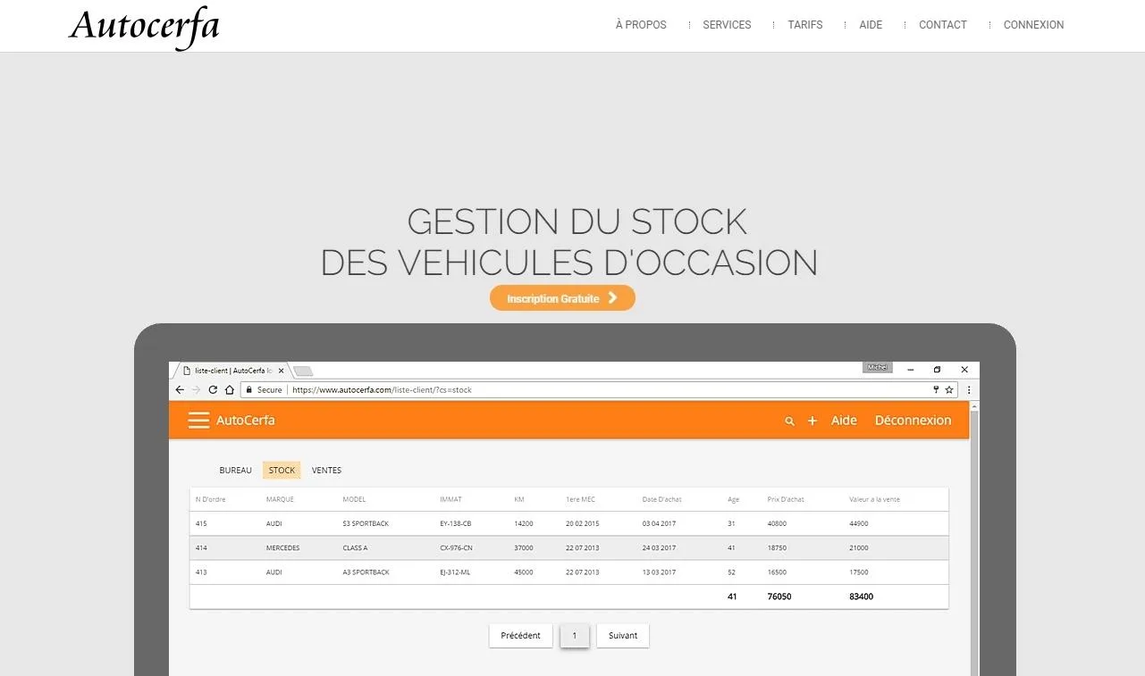The height and width of the screenshot is (676, 1145).
Task: Click the search magnifier icon in orange bar
Action: tap(789, 421)
